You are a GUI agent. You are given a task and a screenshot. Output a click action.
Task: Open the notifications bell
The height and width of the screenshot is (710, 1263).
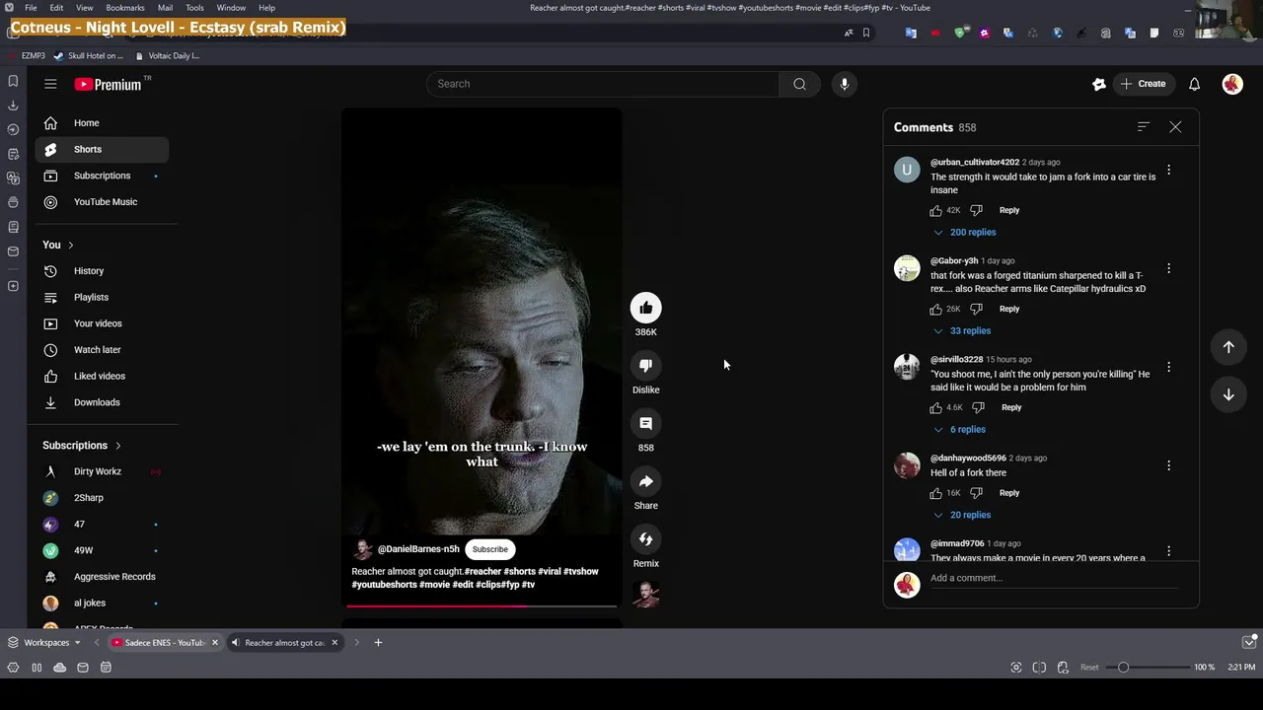point(1194,84)
